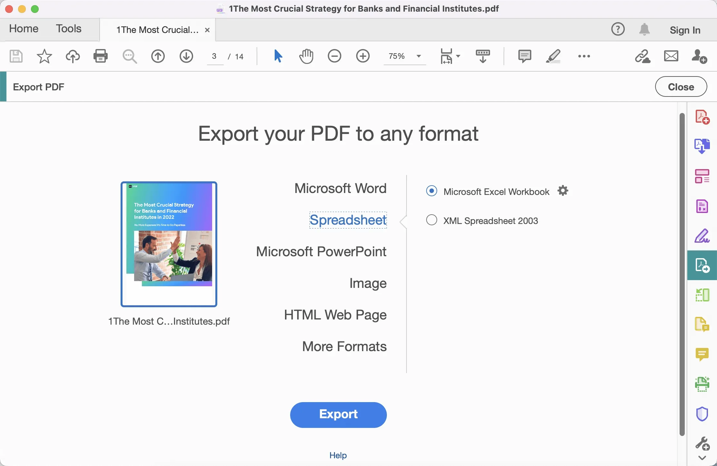Image resolution: width=717 pixels, height=466 pixels.
Task: Open the 75% zoom level dropdown
Action: [x=418, y=56]
